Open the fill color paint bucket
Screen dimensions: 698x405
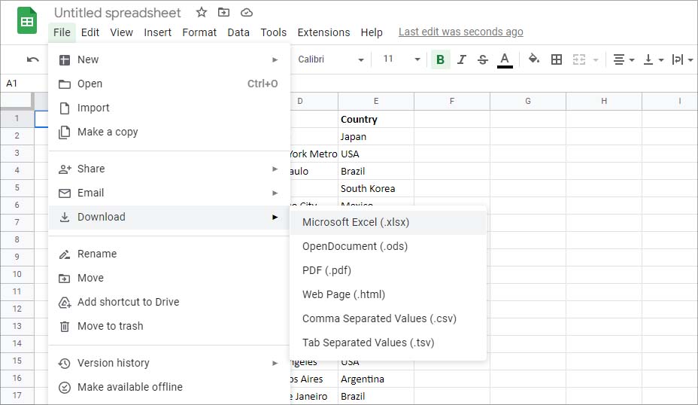pos(533,59)
